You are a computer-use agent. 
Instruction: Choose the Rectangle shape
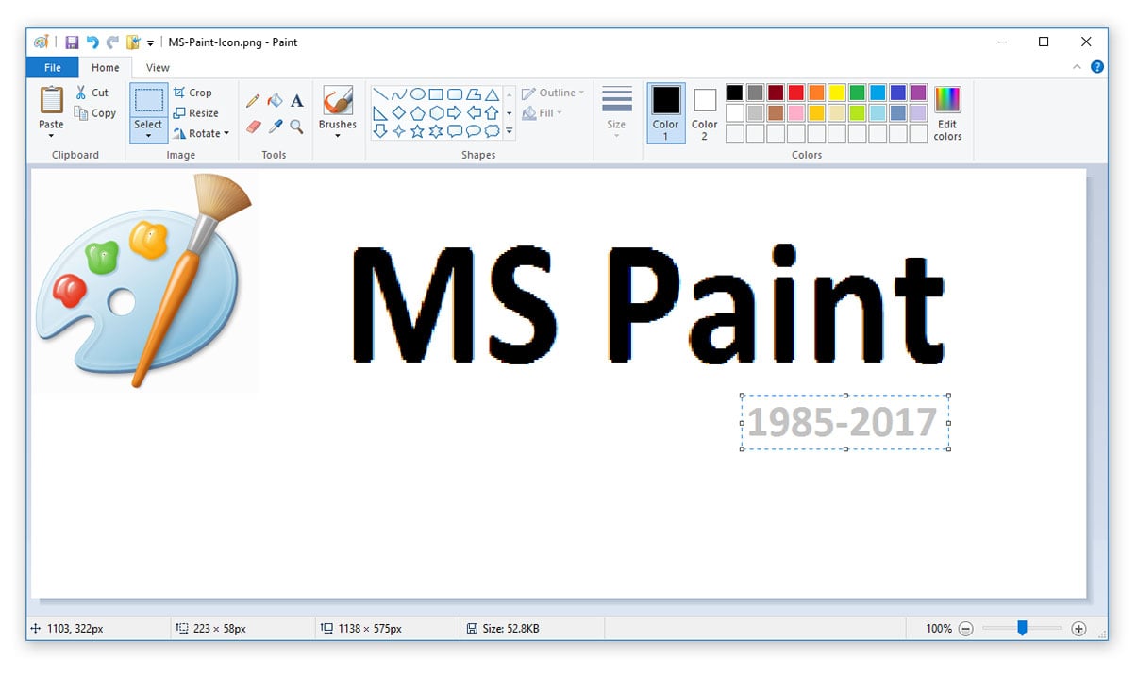coord(436,93)
